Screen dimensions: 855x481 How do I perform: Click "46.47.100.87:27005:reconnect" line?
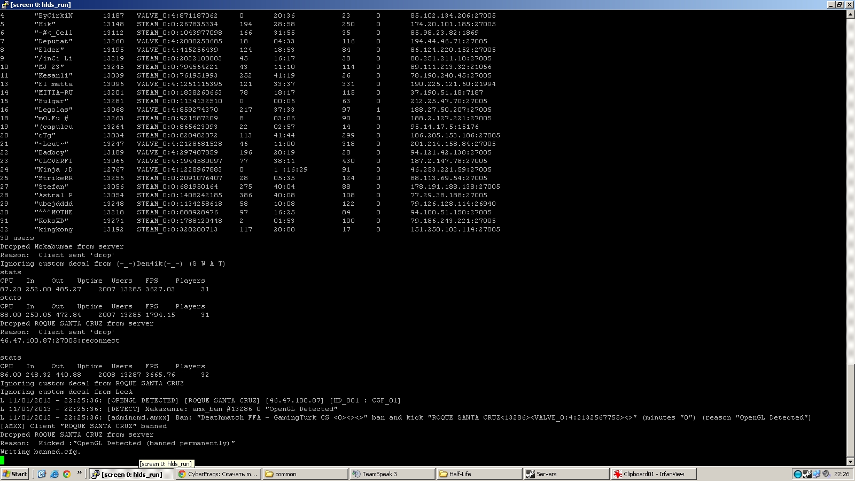(60, 340)
